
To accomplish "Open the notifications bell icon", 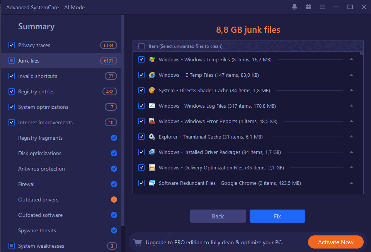I will [x=294, y=7].
